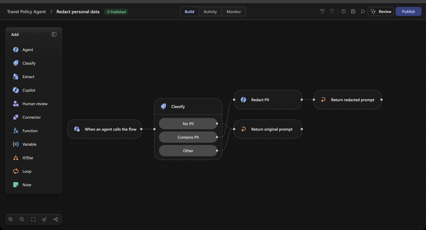Publish the flow
426x230 pixels.
coord(408,11)
